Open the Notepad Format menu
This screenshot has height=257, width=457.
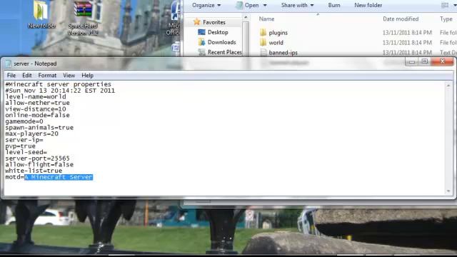tap(47, 76)
